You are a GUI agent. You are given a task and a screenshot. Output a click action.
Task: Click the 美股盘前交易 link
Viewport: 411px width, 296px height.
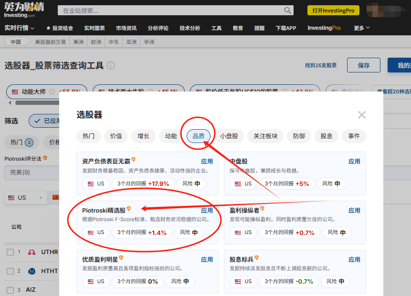click(x=50, y=42)
